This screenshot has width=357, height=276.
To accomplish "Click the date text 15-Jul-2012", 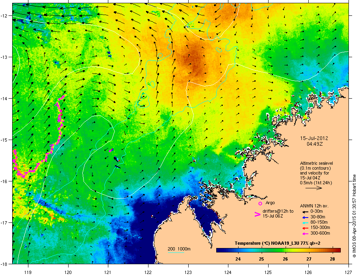I will pos(314,138).
